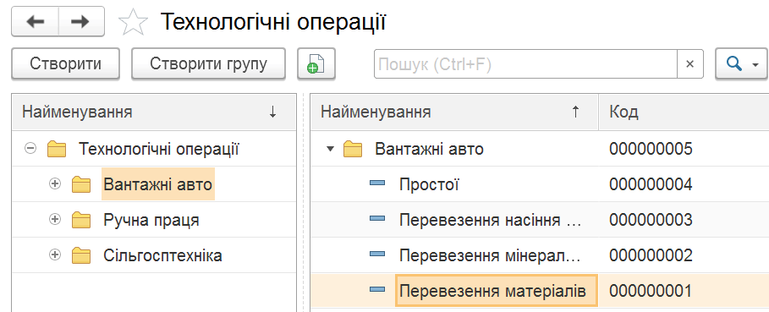This screenshot has height=312, width=769.
Task: Select Вантажні авто in left tree
Action: (158, 184)
